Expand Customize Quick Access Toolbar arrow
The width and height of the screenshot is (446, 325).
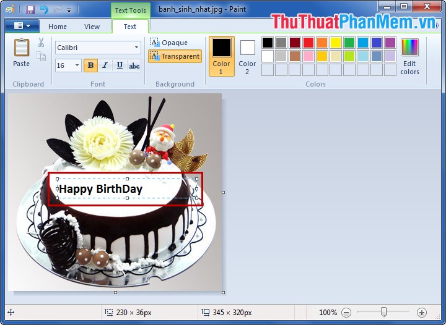click(69, 11)
